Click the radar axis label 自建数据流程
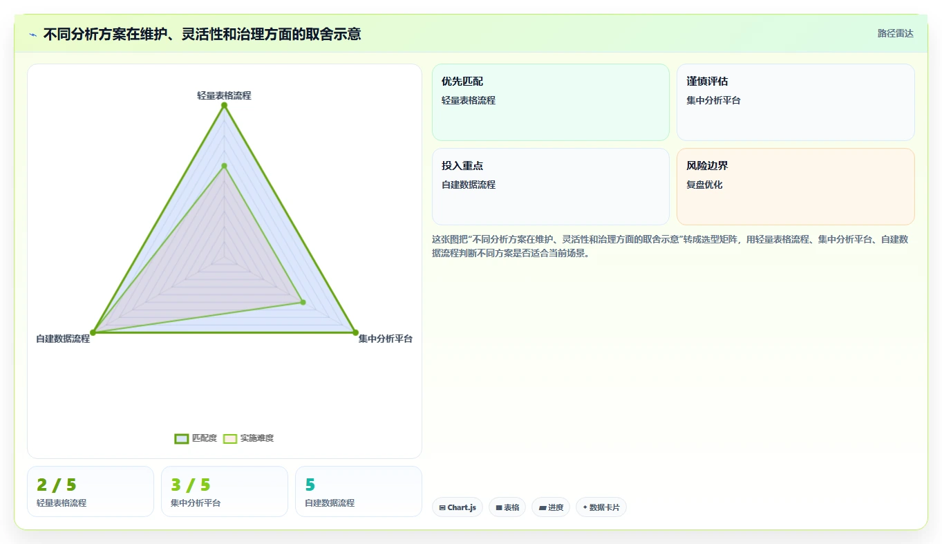 63,339
